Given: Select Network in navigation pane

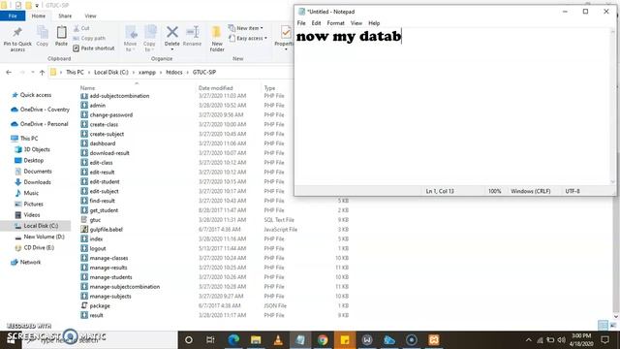Looking at the screenshot, I should click(30, 262).
